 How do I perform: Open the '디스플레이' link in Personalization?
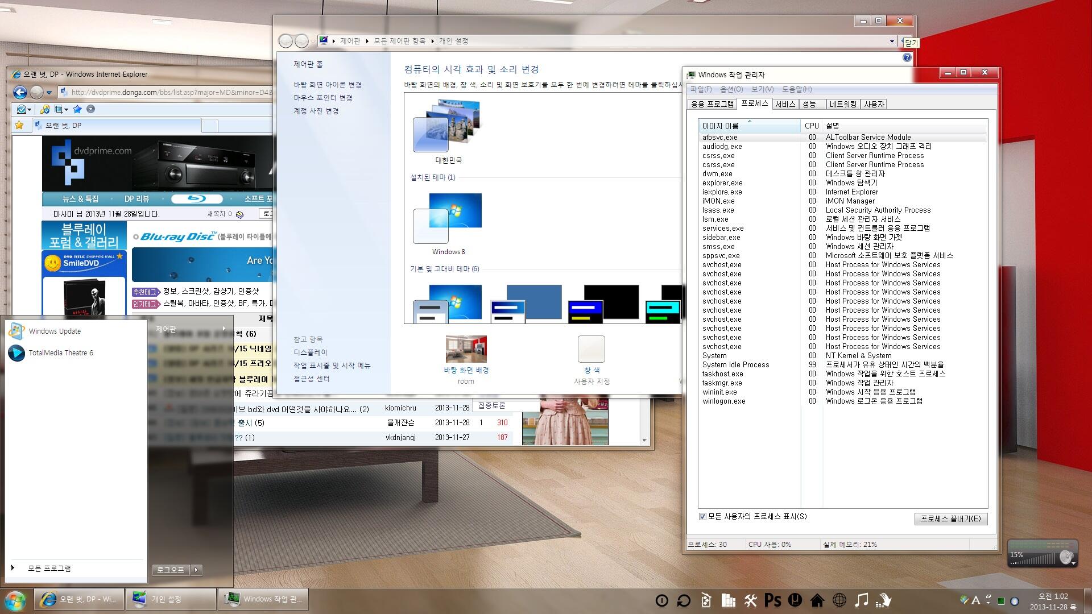point(311,352)
